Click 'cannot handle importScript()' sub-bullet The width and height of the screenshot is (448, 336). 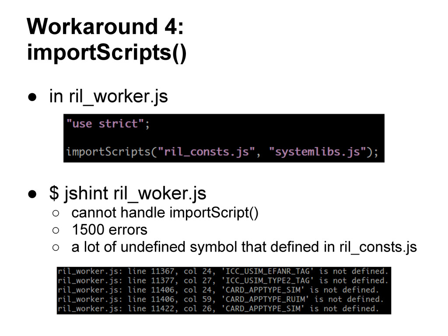(x=165, y=213)
